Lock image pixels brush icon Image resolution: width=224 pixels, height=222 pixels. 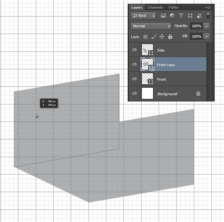pyautogui.click(x=154, y=37)
